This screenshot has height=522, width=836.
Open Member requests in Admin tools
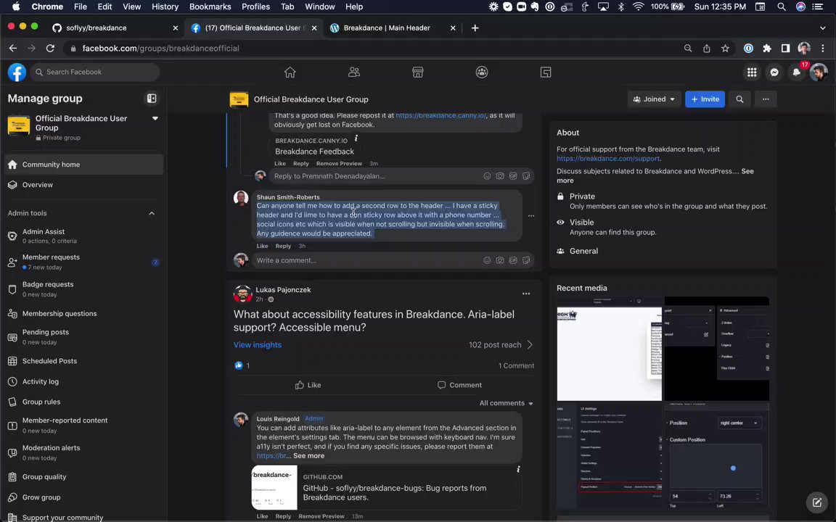point(83,262)
